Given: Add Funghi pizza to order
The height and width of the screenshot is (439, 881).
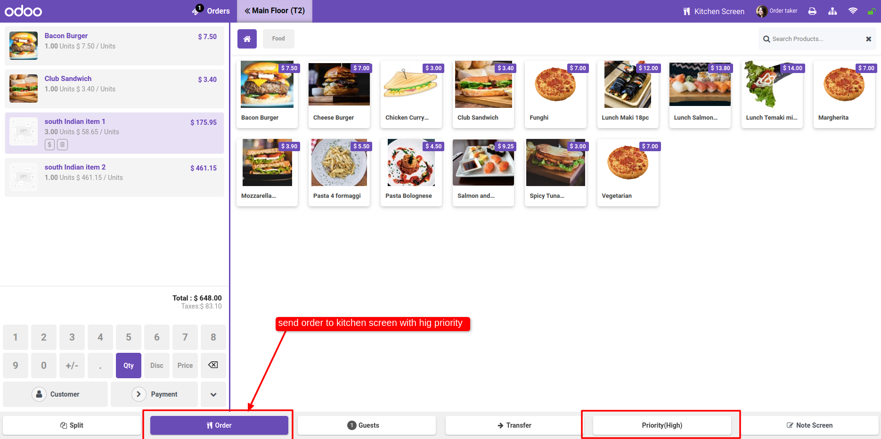Looking at the screenshot, I should click(555, 94).
